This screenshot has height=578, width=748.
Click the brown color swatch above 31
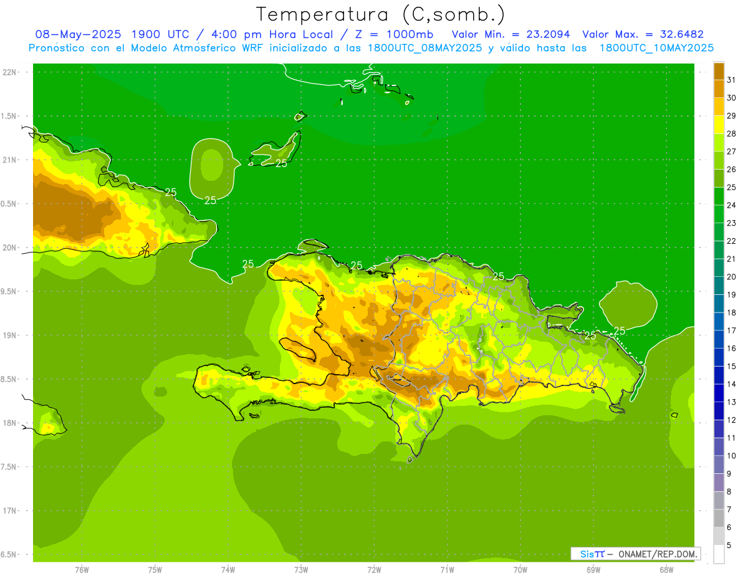719,70
